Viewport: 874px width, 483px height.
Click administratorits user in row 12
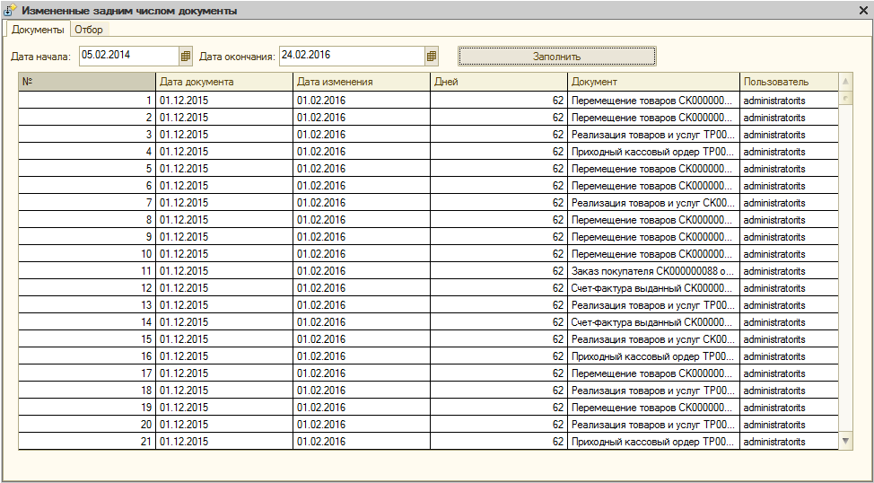tap(788, 288)
